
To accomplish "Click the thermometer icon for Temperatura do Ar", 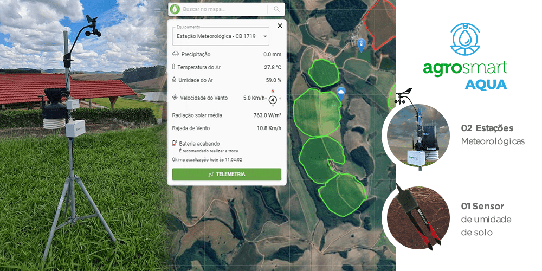I will click(173, 67).
